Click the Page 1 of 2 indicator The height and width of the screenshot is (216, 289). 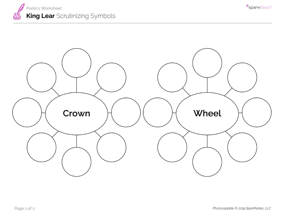click(24, 209)
